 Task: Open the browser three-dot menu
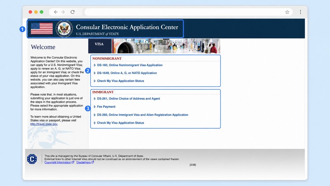pos(300,12)
